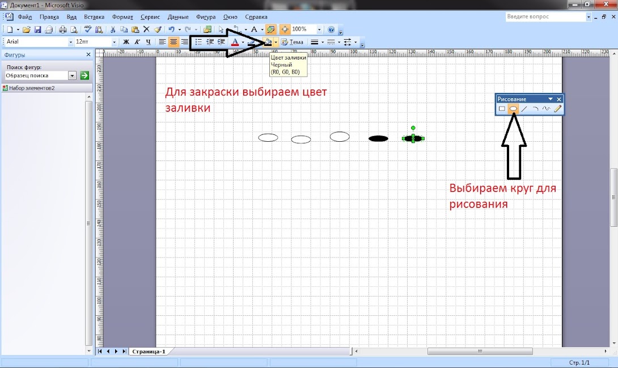Open Print Preview from the toolbar

tap(74, 29)
